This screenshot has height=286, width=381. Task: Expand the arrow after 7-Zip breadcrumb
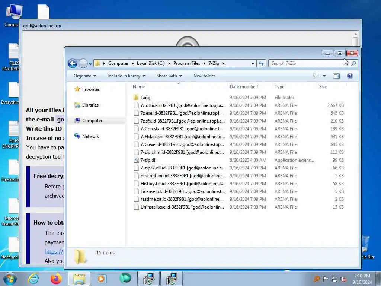pyautogui.click(x=223, y=63)
